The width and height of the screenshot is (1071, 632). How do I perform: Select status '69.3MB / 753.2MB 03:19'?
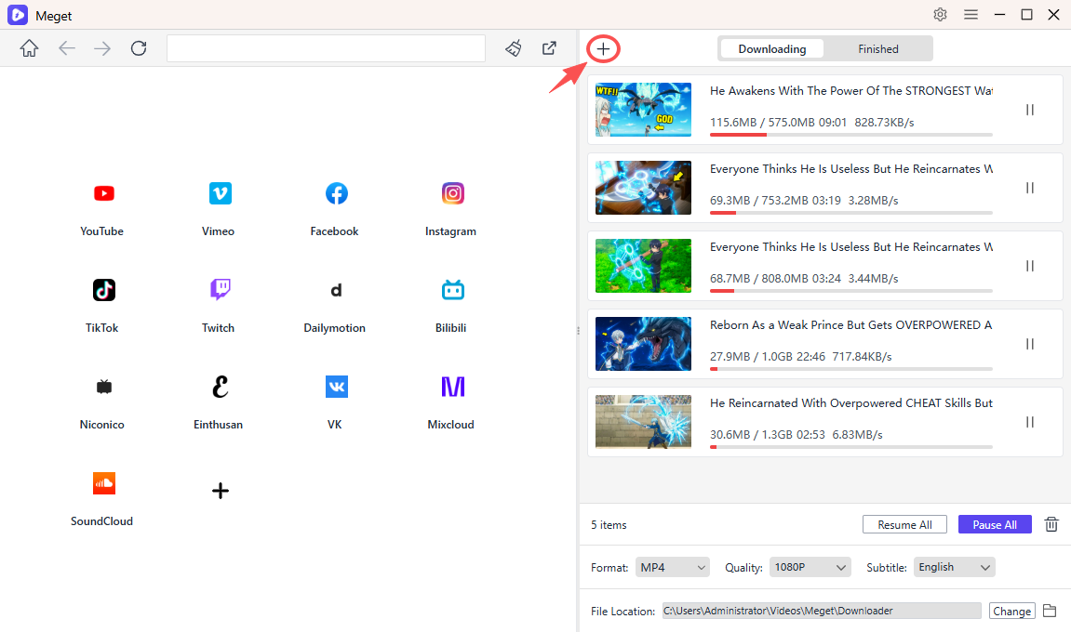[x=775, y=201]
